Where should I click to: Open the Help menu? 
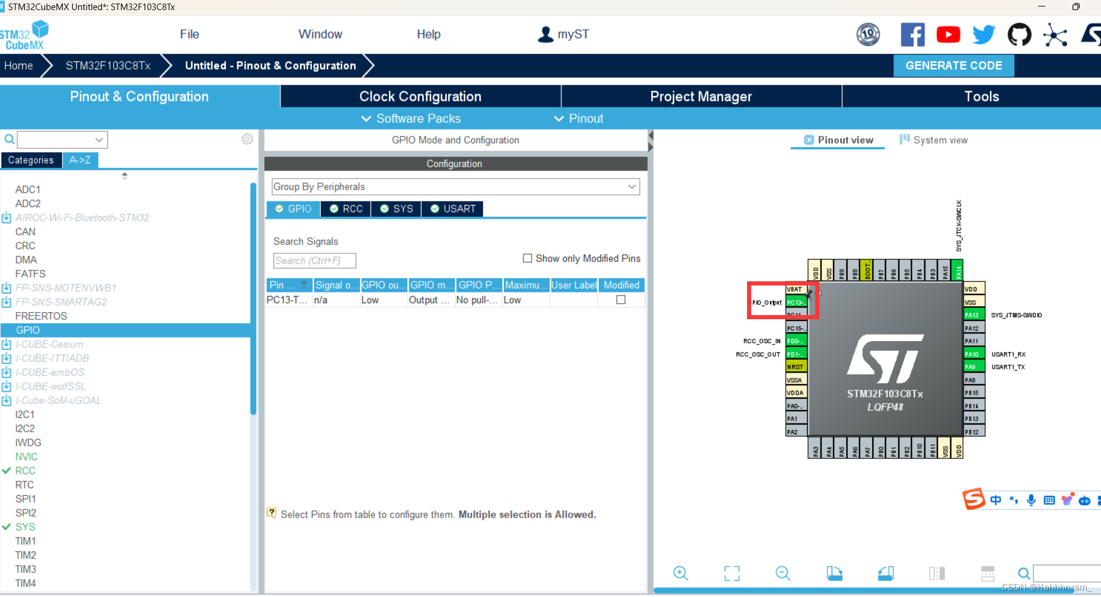tap(429, 34)
